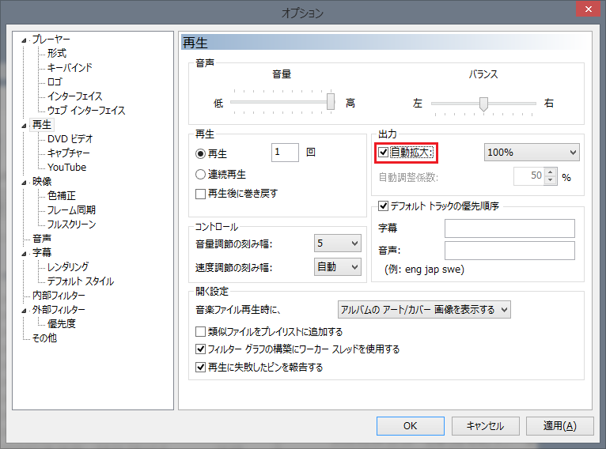Select 映像 in the options tree
606x449 pixels.
[42, 182]
